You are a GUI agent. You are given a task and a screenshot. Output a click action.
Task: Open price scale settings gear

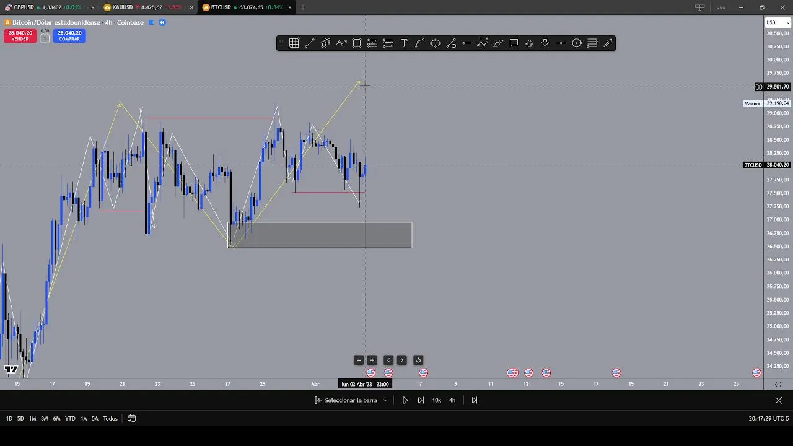[778, 384]
